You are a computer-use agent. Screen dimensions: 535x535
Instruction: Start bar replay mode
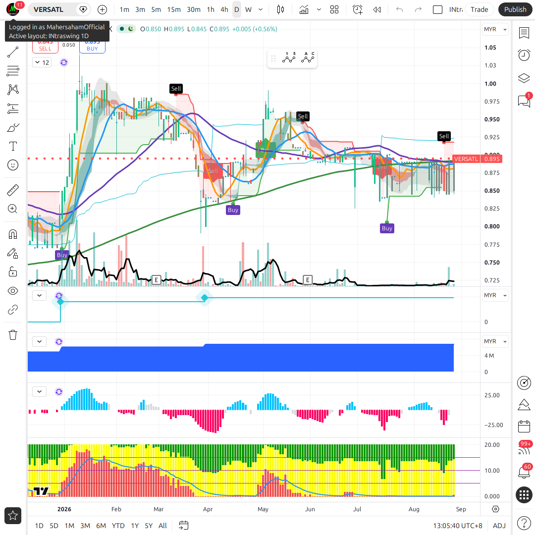tap(376, 9)
